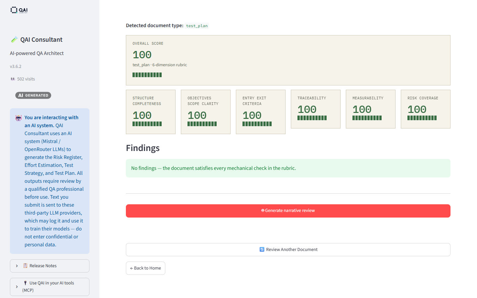The image size is (477, 298).
Task: Click the refresh icon in Review Another Document
Action: [262, 249]
